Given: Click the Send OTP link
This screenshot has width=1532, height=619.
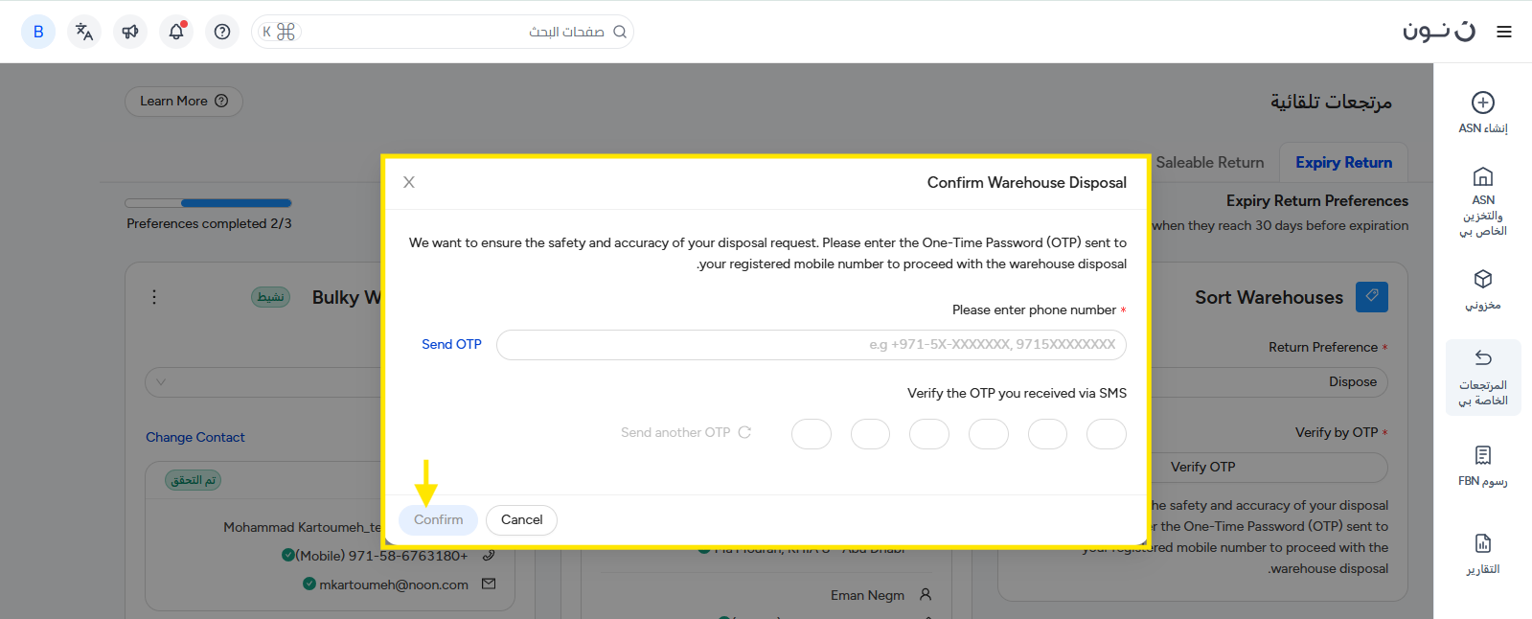Looking at the screenshot, I should (x=451, y=344).
